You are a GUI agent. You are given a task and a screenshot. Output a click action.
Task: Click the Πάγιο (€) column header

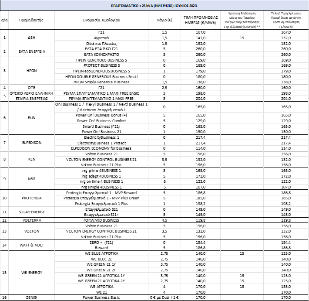[x=165, y=20]
